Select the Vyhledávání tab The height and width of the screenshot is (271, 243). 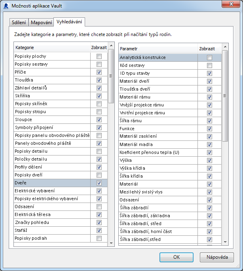(x=70, y=22)
